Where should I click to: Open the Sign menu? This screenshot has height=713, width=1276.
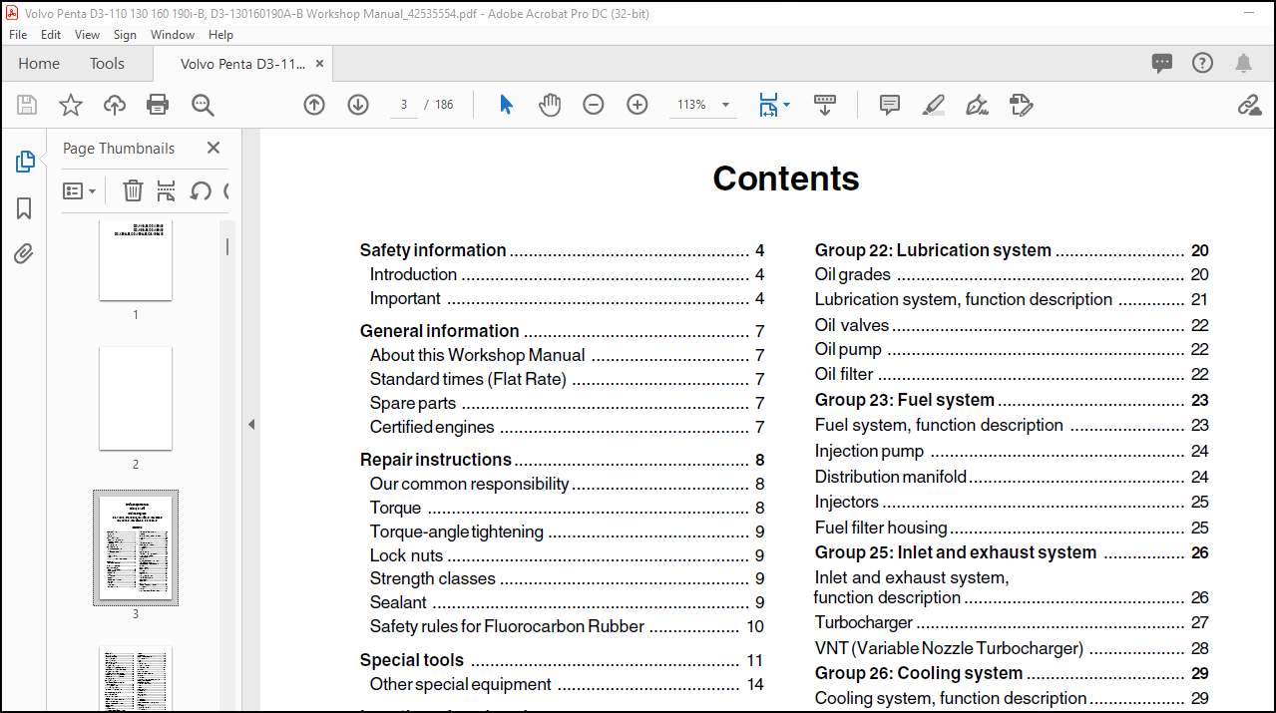pyautogui.click(x=125, y=34)
